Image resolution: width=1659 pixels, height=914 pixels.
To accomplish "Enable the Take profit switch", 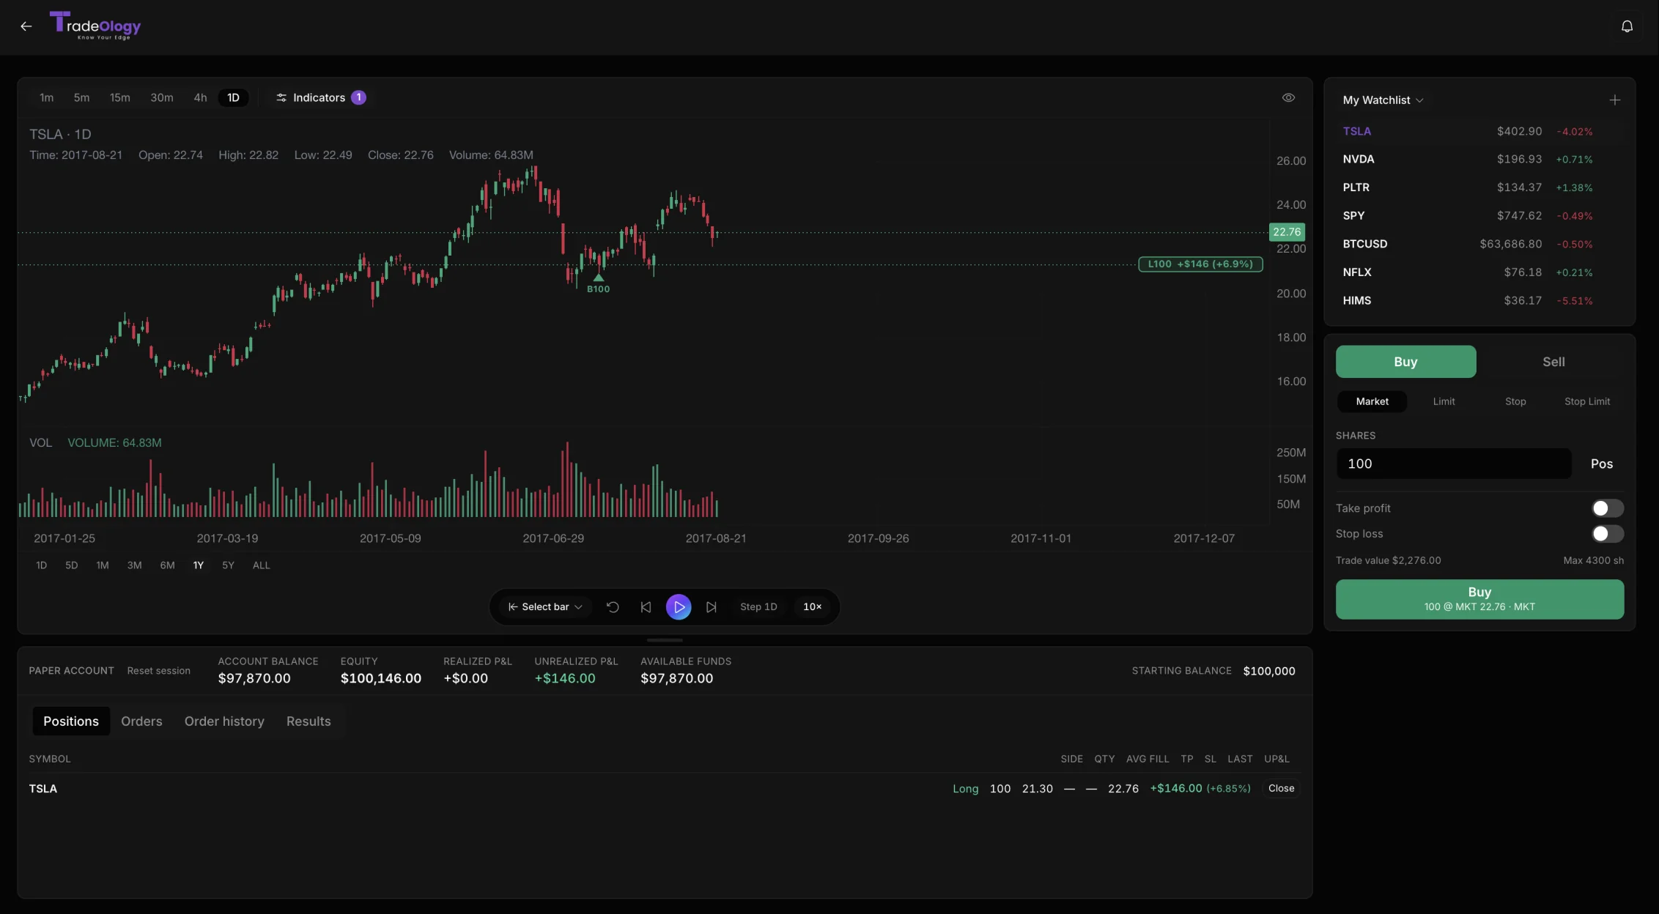I will pyautogui.click(x=1608, y=508).
